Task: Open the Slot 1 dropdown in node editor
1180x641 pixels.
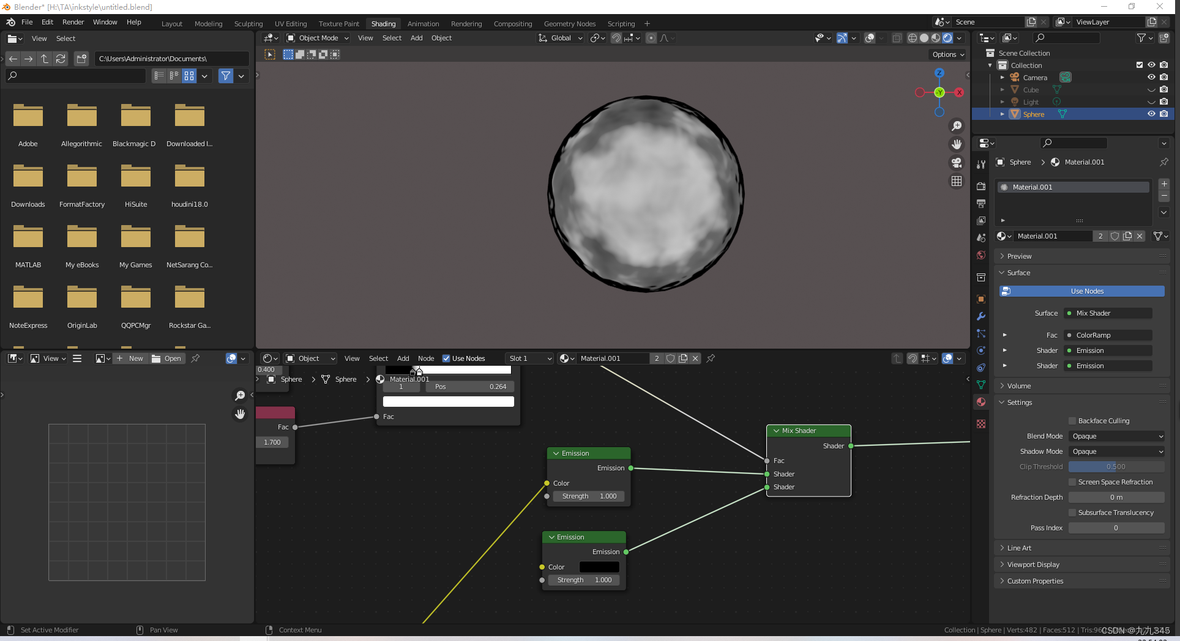Action: [530, 358]
